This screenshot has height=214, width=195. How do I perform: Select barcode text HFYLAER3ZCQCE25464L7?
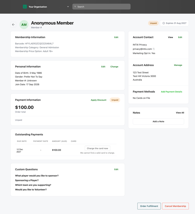pyautogui.click(x=39, y=43)
